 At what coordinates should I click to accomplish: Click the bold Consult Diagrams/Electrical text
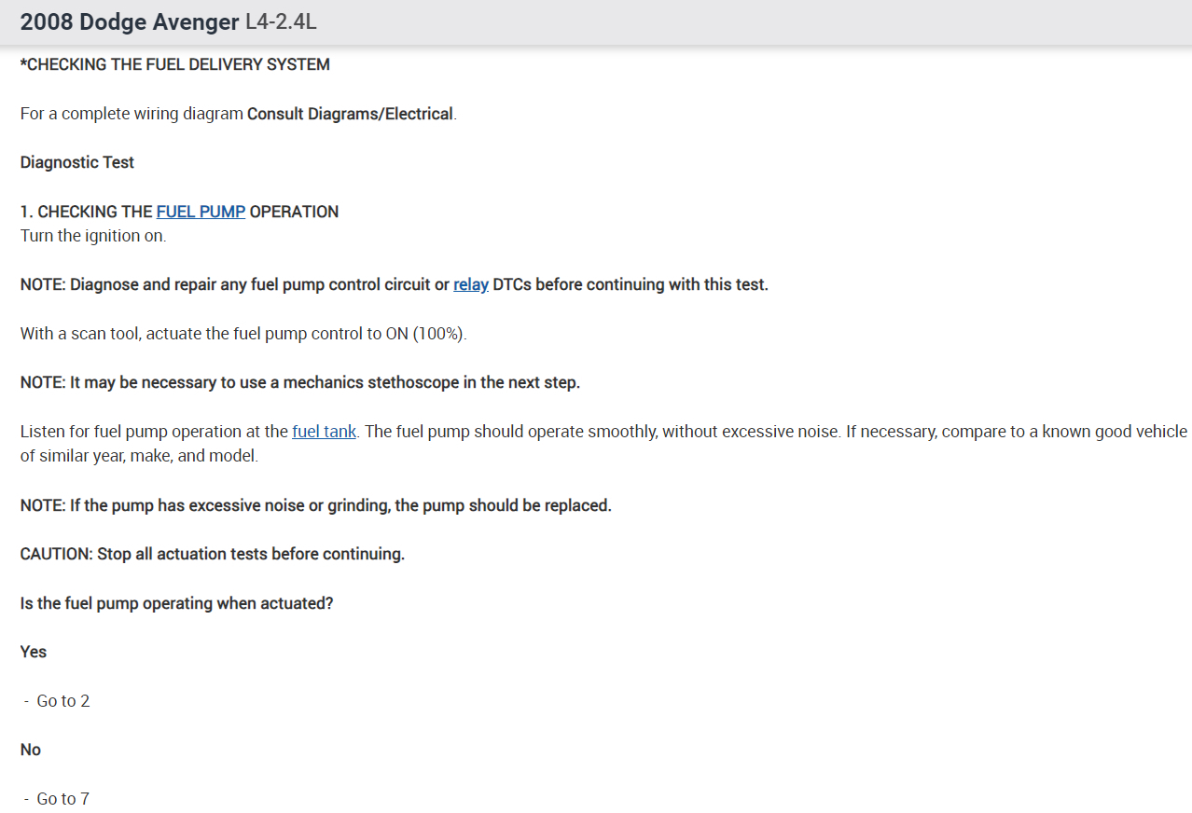pyautogui.click(x=350, y=114)
